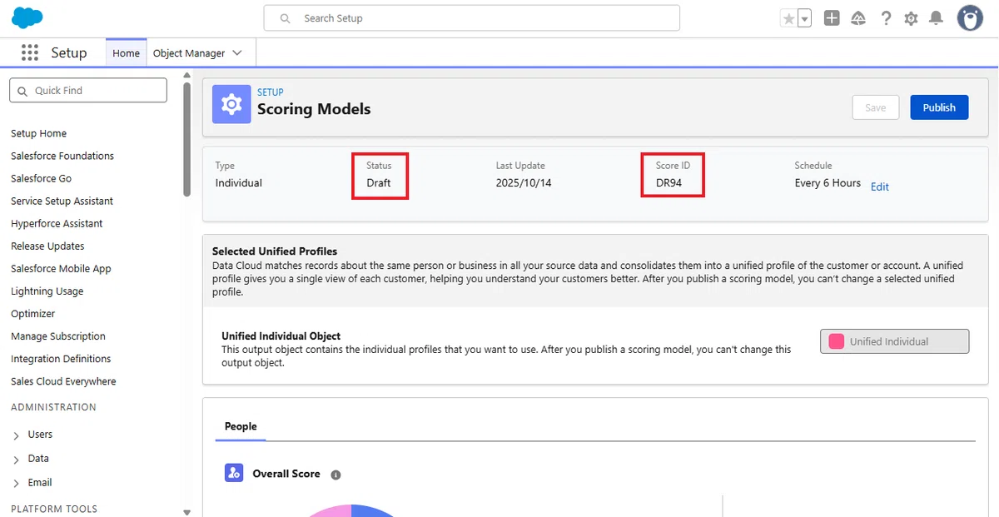Click the favorites star icon
Screen dimensions: 999x517
788,18
